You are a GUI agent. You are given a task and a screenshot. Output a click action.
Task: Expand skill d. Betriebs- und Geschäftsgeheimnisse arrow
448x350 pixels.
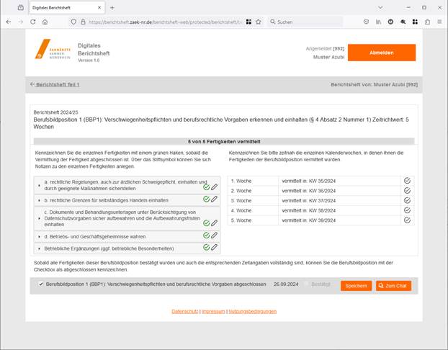(x=39, y=237)
